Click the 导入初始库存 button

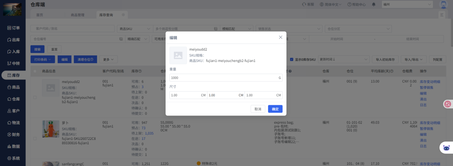coord(385,59)
